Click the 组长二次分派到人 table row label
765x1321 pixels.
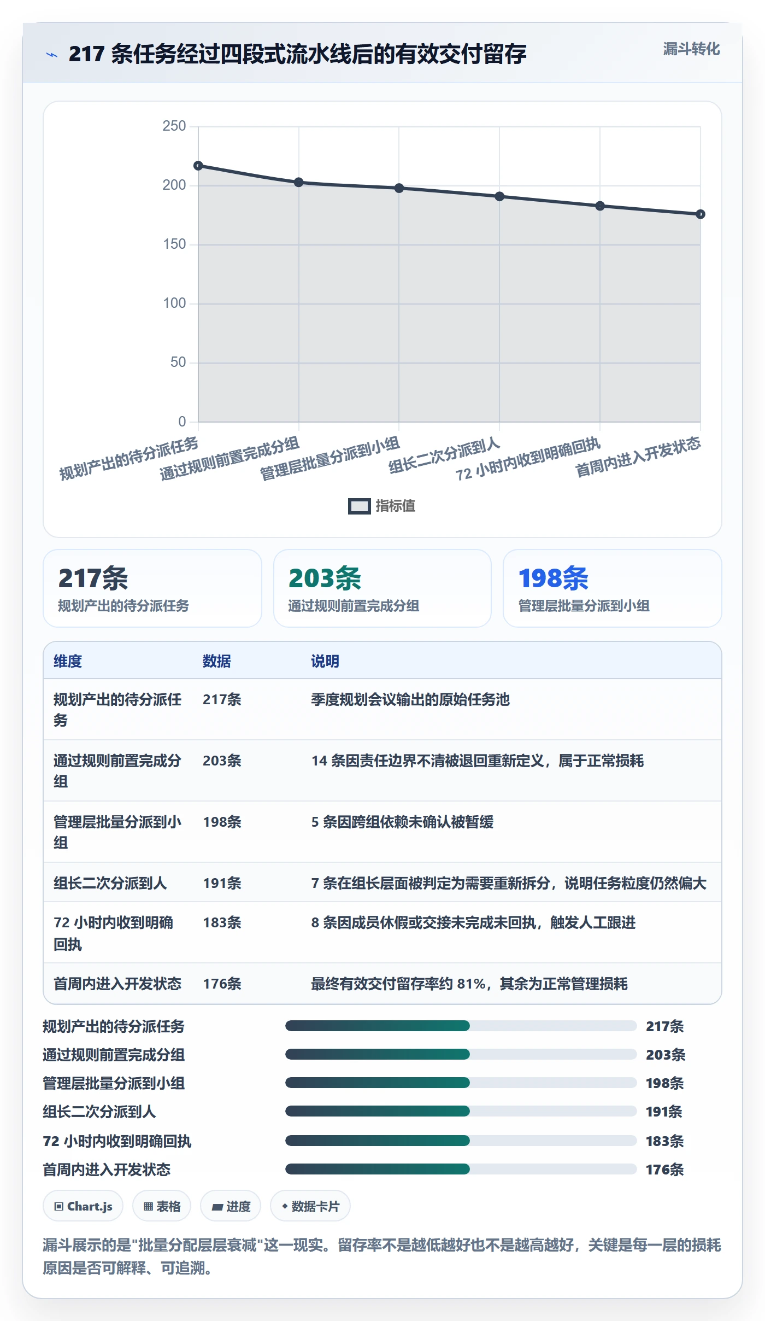coord(110,883)
